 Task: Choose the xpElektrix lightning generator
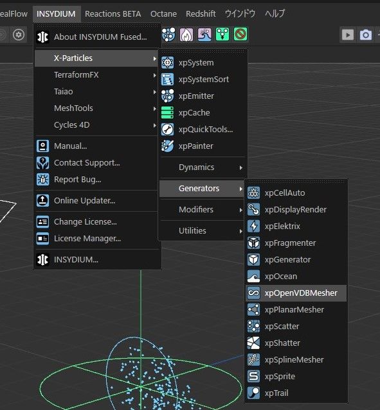pos(296,226)
